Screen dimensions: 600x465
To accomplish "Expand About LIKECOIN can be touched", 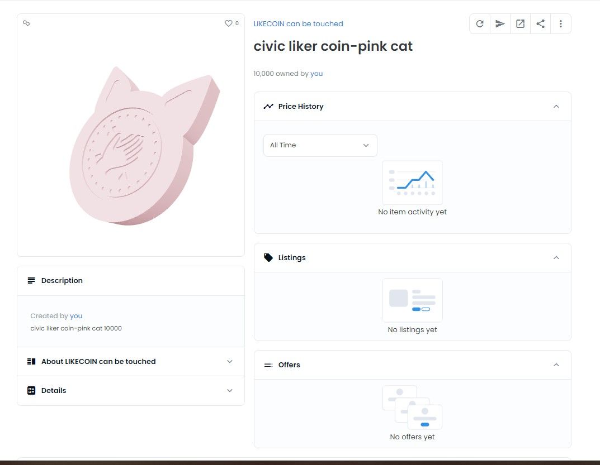I will click(x=229, y=362).
